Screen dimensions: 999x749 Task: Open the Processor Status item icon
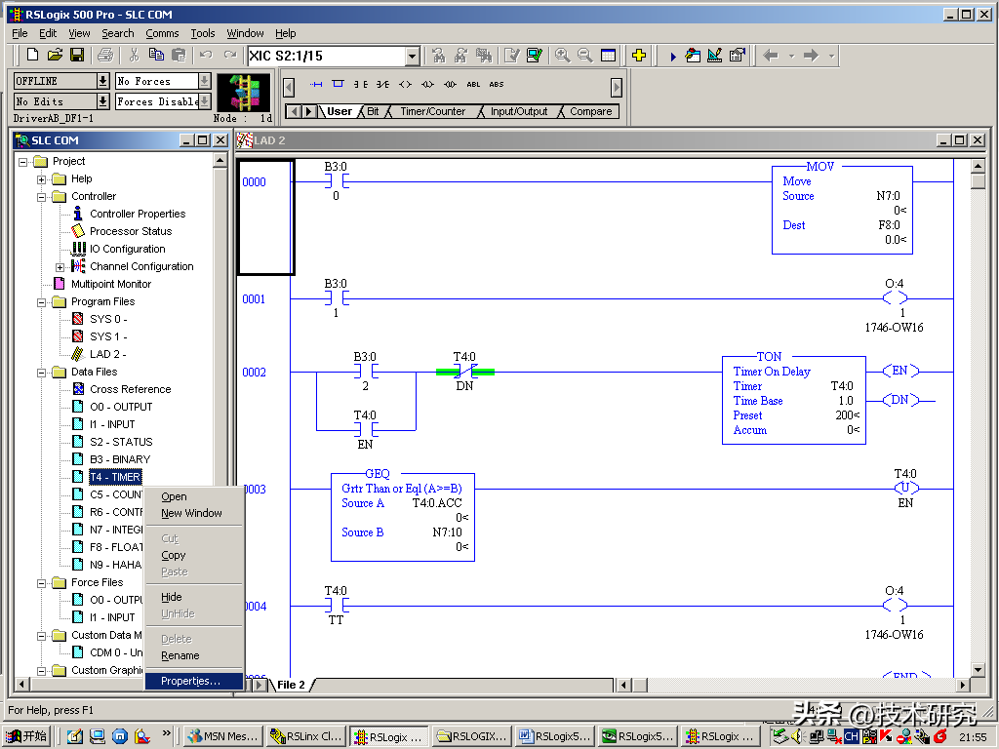tap(79, 231)
